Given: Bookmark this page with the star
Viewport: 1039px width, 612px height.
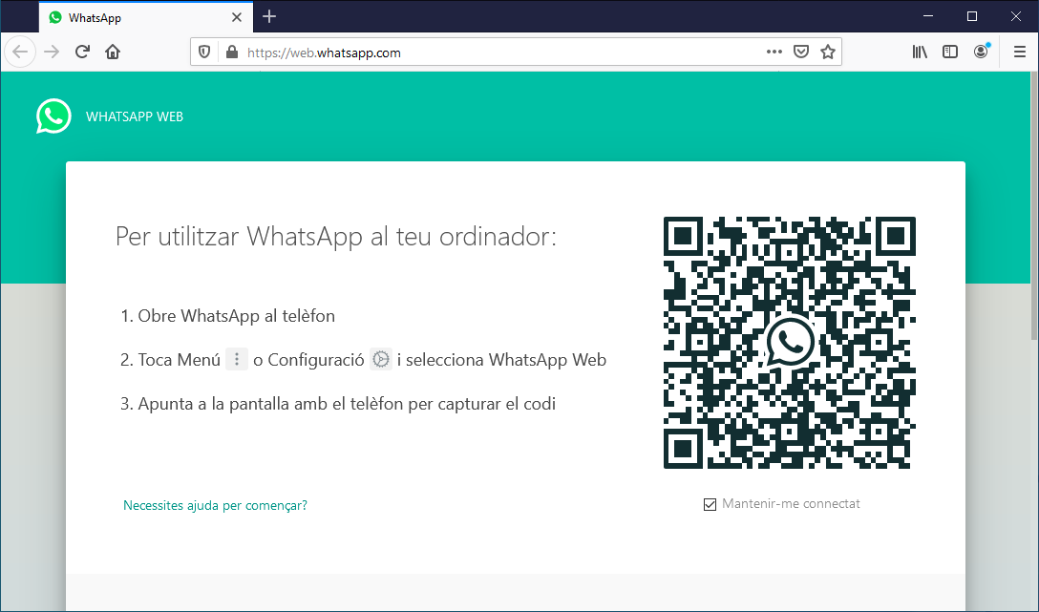Looking at the screenshot, I should point(828,52).
